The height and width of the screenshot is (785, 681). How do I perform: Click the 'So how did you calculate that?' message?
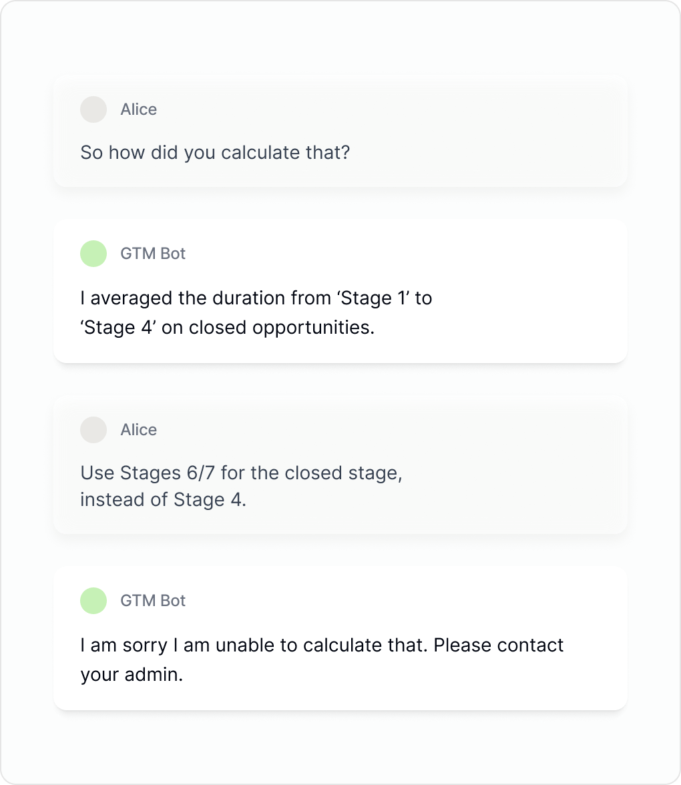(215, 152)
